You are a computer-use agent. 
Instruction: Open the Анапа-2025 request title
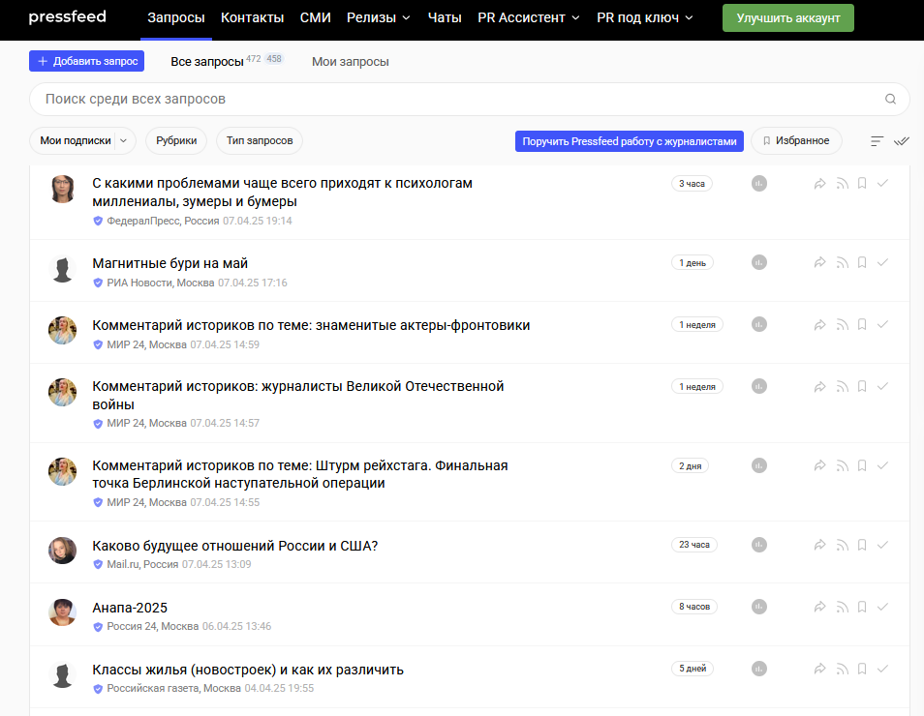[130, 608]
